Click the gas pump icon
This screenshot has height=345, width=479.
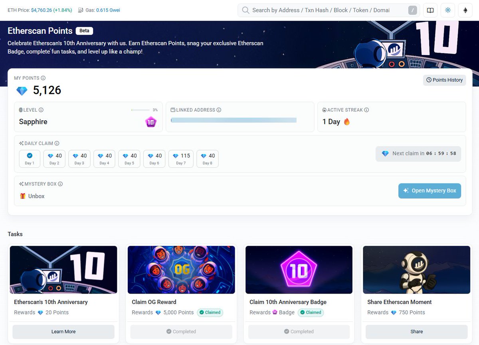(81, 10)
